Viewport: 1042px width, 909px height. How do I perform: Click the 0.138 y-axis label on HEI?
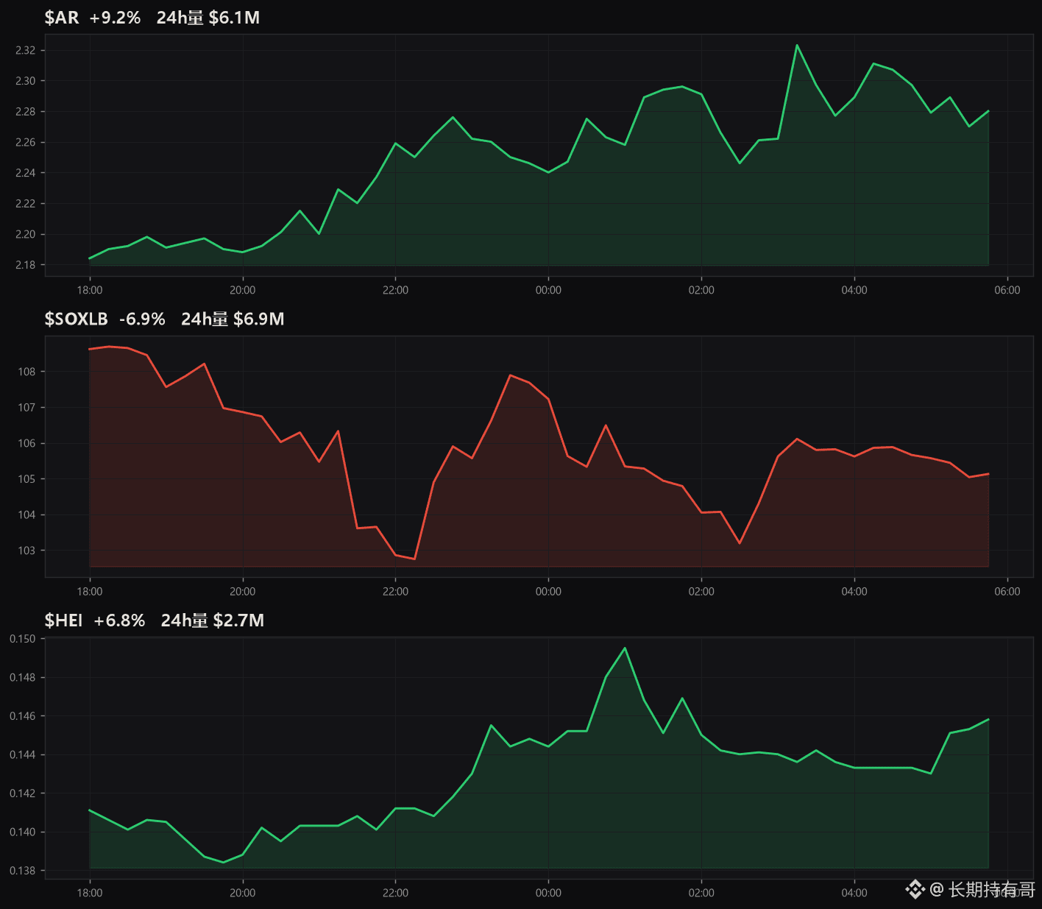22,871
